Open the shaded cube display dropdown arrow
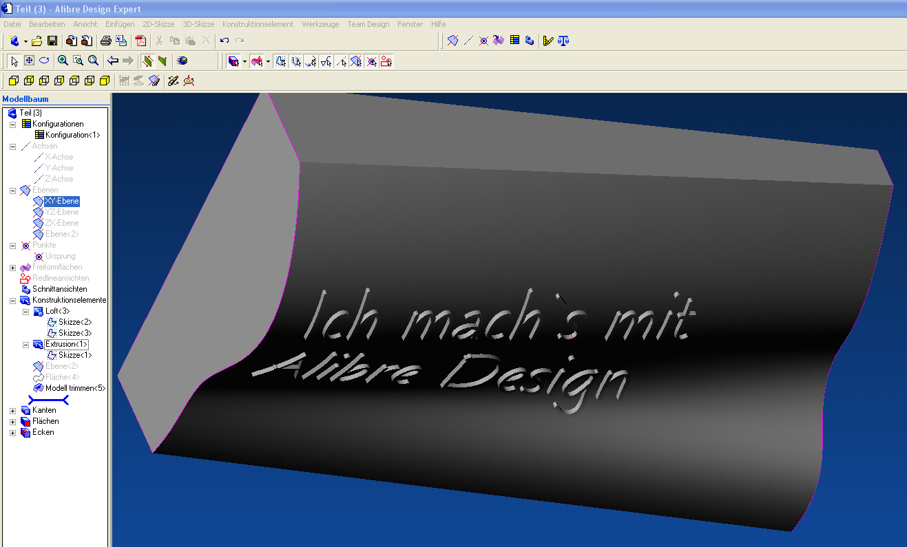Image resolution: width=907 pixels, height=547 pixels. (x=244, y=61)
